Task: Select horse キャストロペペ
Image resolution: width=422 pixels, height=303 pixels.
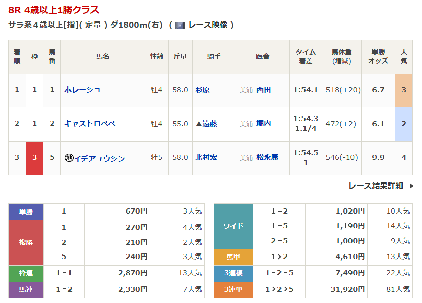Action: pyautogui.click(x=90, y=124)
